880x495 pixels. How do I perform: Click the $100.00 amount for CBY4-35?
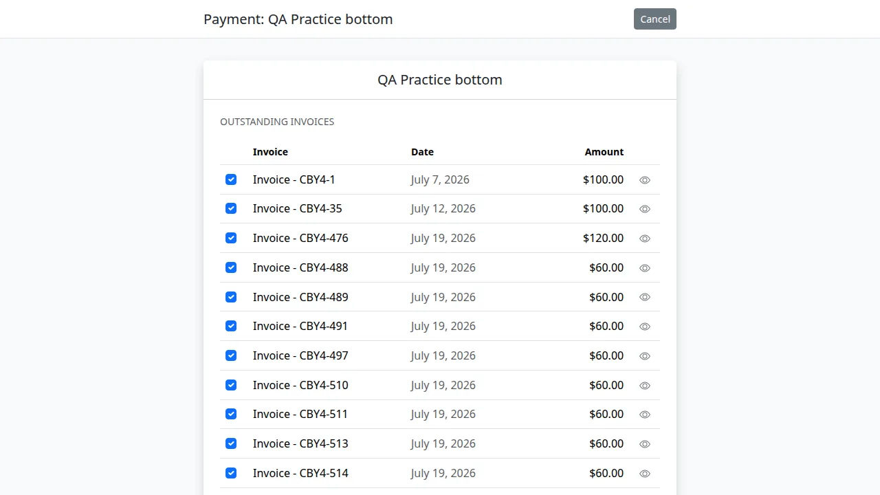[x=603, y=208]
